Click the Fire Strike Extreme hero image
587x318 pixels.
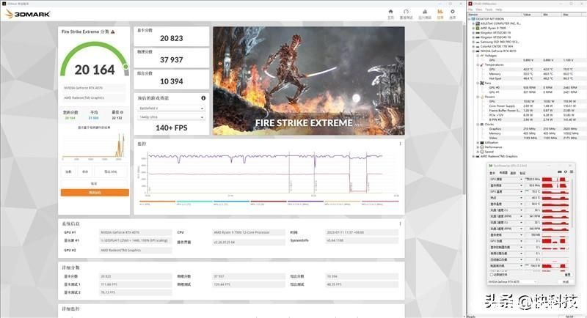coord(309,81)
